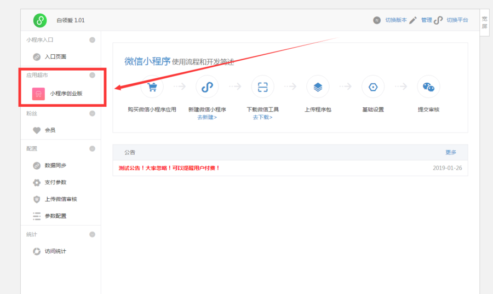This screenshot has height=294, width=493.
Task: Click the 支付参数 gear icon
Action: pyautogui.click(x=37, y=182)
